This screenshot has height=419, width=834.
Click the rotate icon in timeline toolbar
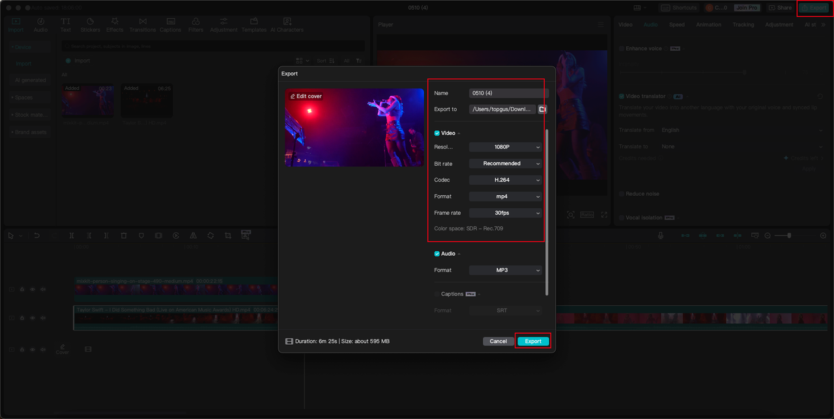click(210, 236)
